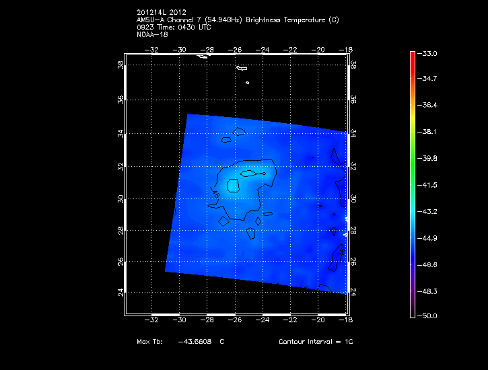Click the -26 longitude label on bottom axis

pyautogui.click(x=236, y=322)
